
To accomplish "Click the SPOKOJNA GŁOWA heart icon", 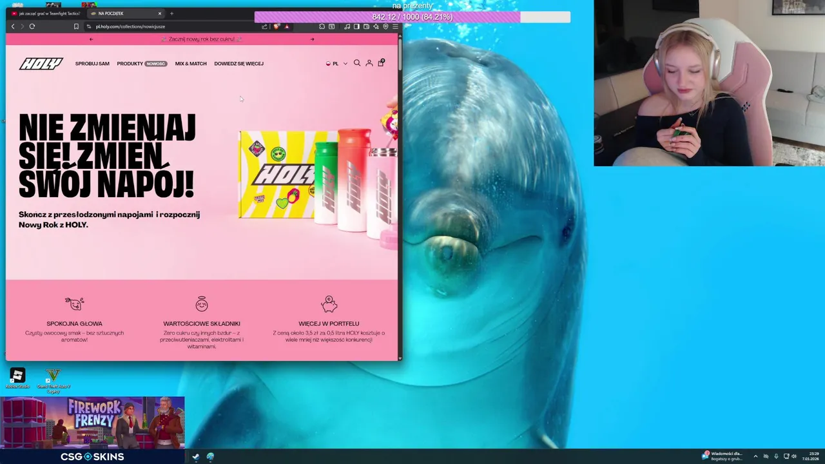I will coord(74,304).
